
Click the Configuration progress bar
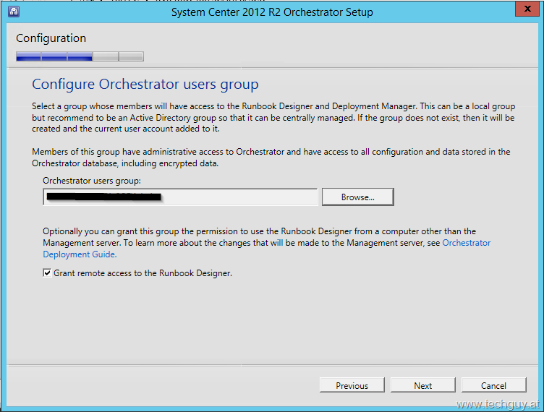point(80,56)
